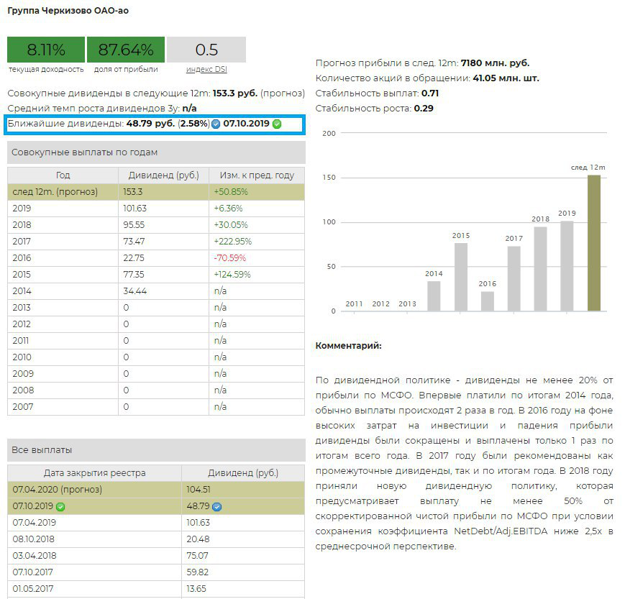625x599 pixels.
Task: Click the 2016 bar in the chart
Action: point(487,301)
